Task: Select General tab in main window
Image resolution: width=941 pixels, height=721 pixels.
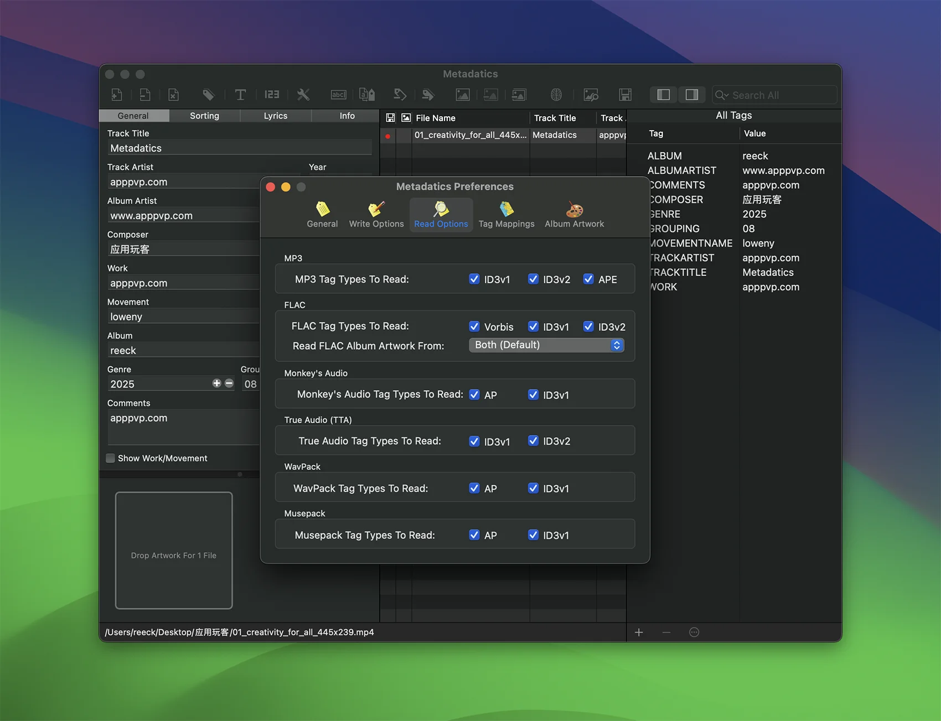Action: 133,116
